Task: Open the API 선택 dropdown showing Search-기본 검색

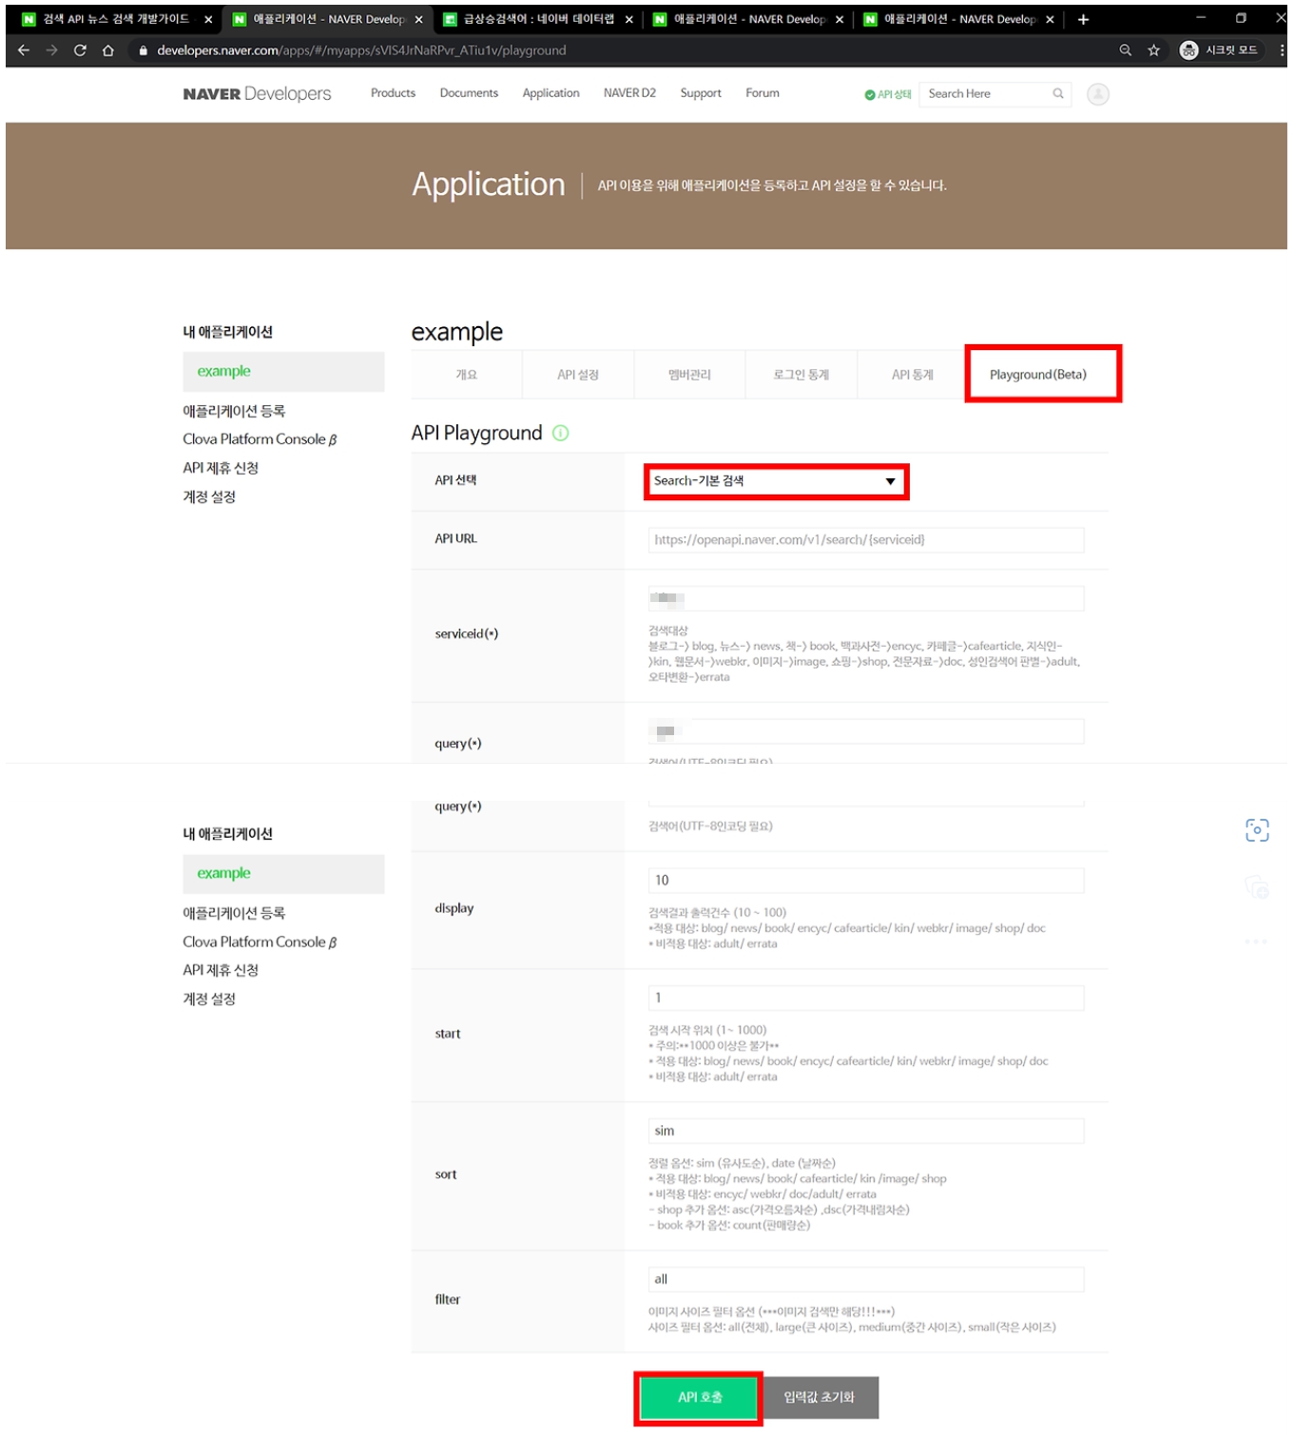Action: coord(776,481)
